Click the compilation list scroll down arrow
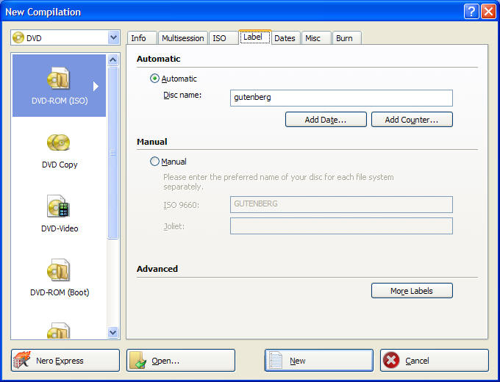Viewport: 500px width, 382px height. click(x=113, y=332)
